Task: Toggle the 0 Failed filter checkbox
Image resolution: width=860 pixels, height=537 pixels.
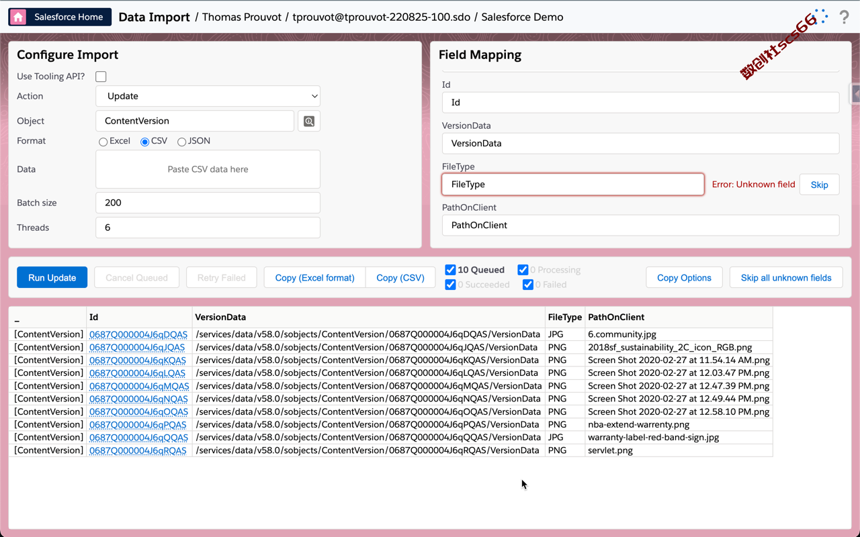Action: [x=528, y=285]
